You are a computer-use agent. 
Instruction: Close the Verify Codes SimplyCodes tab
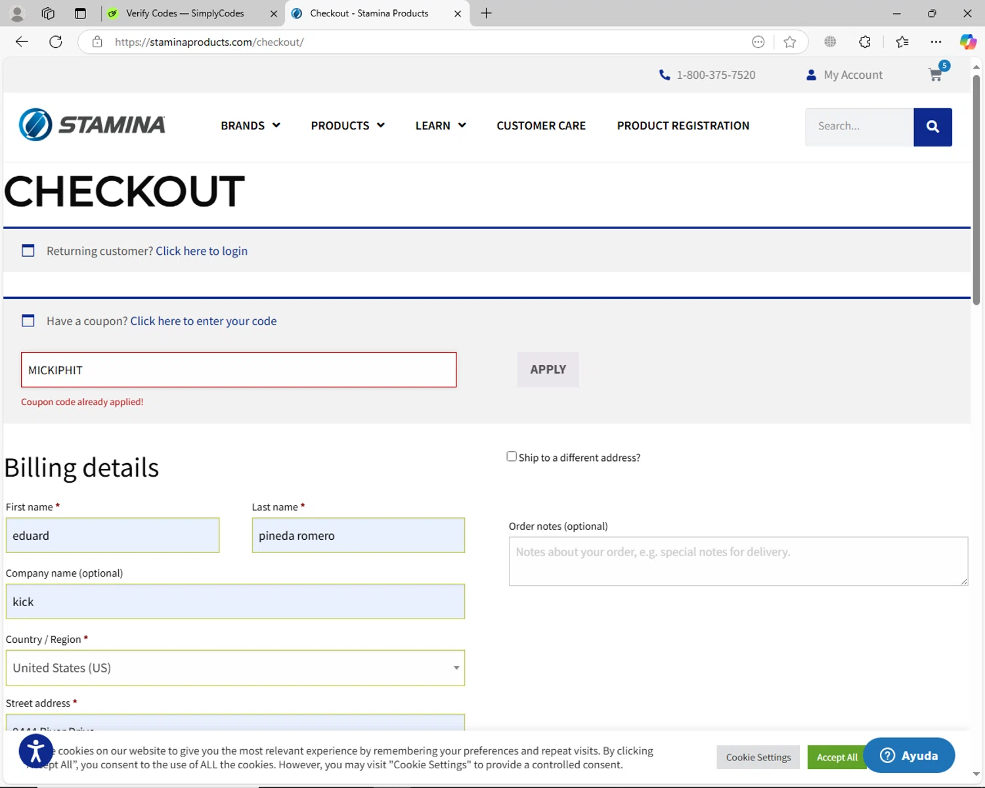274,13
